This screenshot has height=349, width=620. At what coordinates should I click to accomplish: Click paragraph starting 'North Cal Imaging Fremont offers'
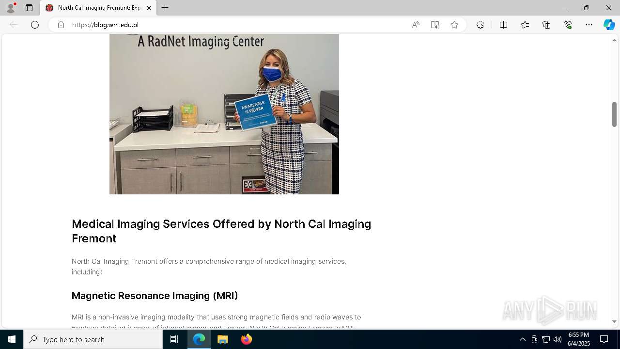(x=209, y=267)
